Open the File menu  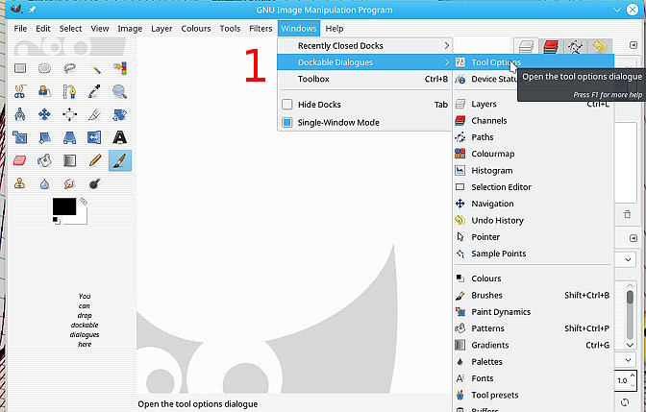pyautogui.click(x=20, y=29)
